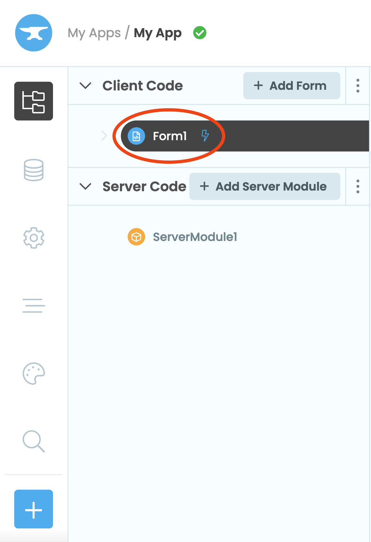Open the Theme palette icon
Screen dimensions: 371x542
tap(33, 374)
